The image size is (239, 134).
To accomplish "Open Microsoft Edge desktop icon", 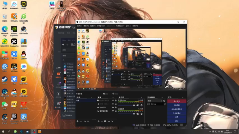I will (x=4, y=31).
